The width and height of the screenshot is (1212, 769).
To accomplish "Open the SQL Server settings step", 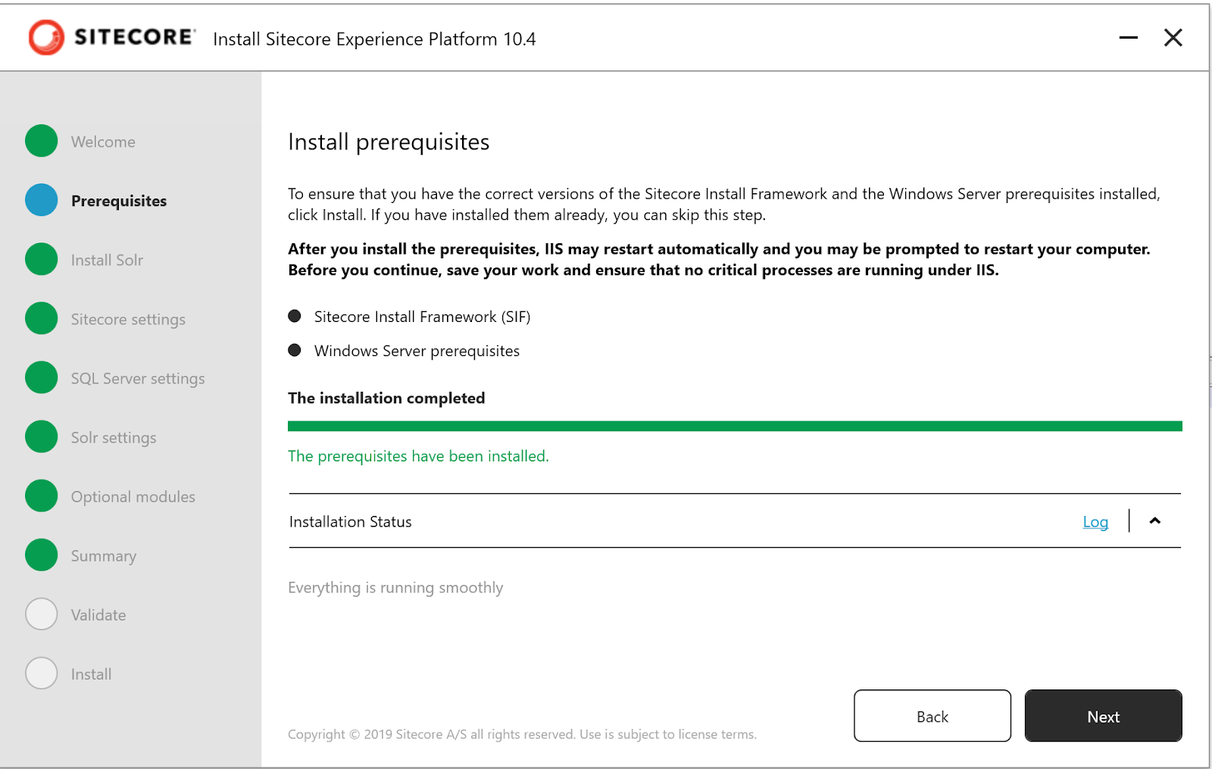I will tap(138, 379).
